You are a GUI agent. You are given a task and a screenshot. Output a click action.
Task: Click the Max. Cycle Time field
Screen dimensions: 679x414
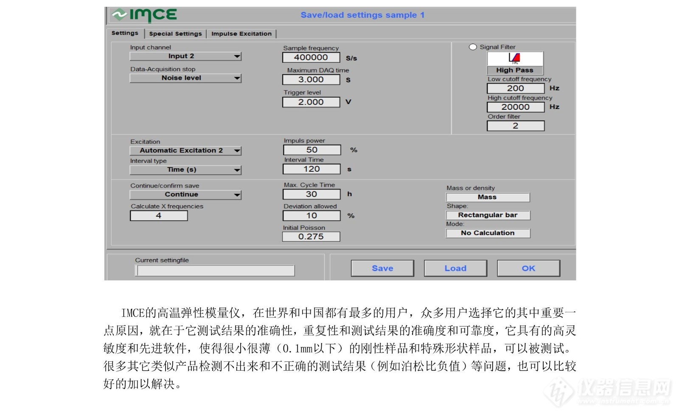tap(312, 194)
